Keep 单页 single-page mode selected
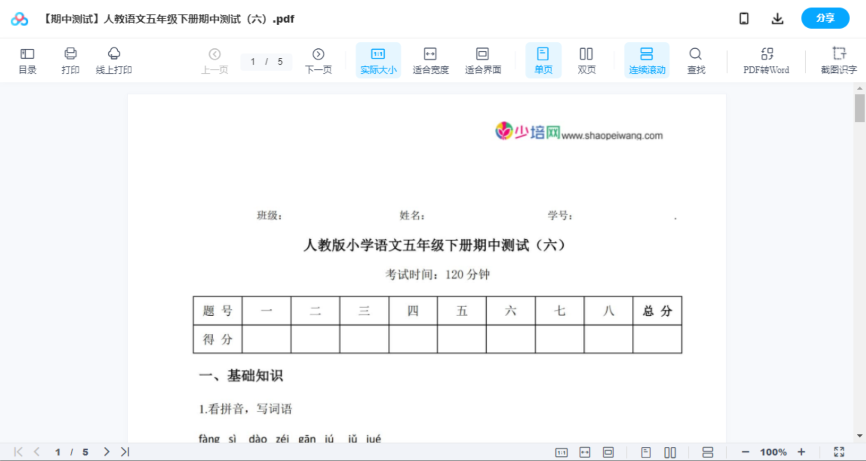 [543, 60]
